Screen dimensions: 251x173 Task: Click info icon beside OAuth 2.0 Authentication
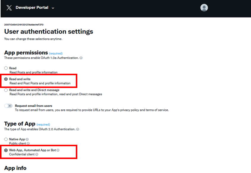point(78,129)
